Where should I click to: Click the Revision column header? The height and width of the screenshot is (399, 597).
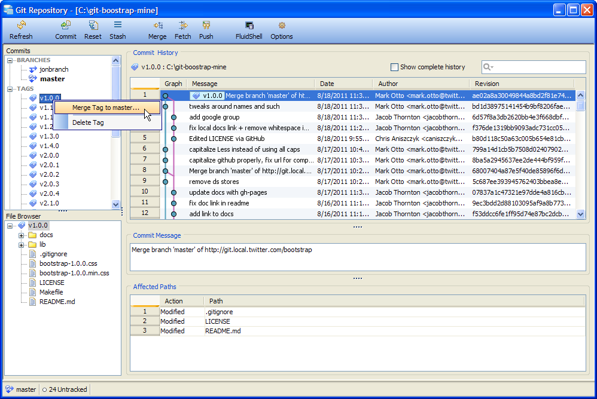click(x=522, y=84)
